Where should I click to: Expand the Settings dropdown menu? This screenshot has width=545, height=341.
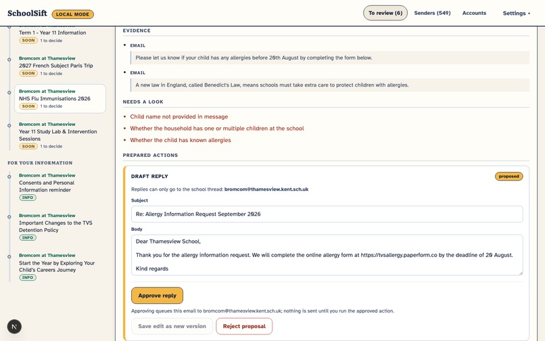517,14
